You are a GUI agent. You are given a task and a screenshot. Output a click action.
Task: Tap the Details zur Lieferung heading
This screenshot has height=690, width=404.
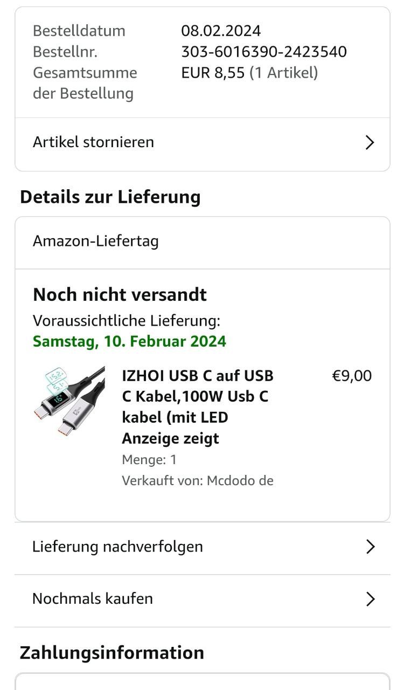click(110, 197)
